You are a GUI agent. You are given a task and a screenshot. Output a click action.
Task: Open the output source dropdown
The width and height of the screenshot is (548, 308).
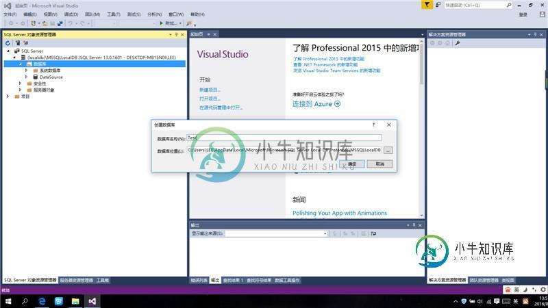pyautogui.click(x=325, y=233)
